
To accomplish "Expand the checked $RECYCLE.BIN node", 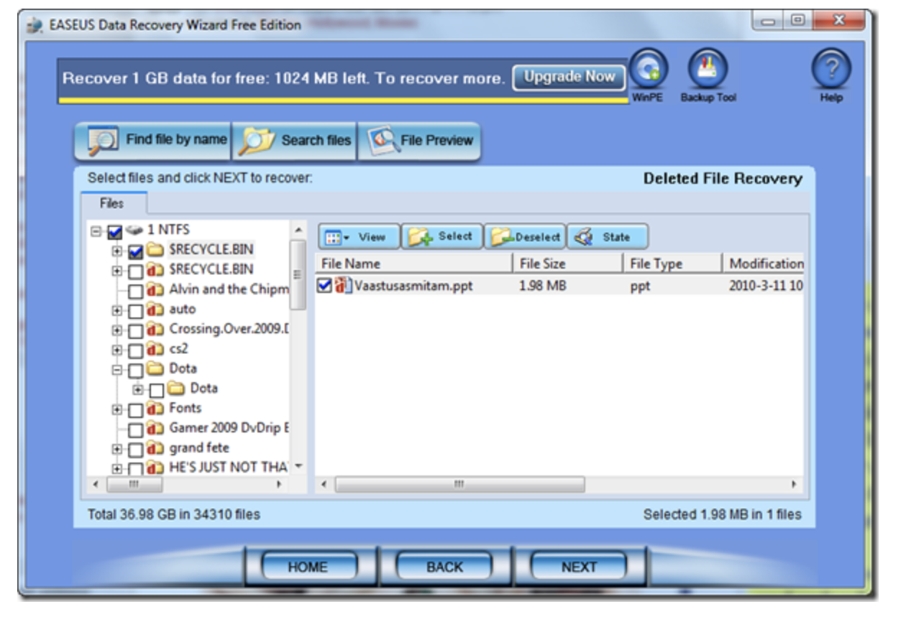I will click(x=117, y=251).
